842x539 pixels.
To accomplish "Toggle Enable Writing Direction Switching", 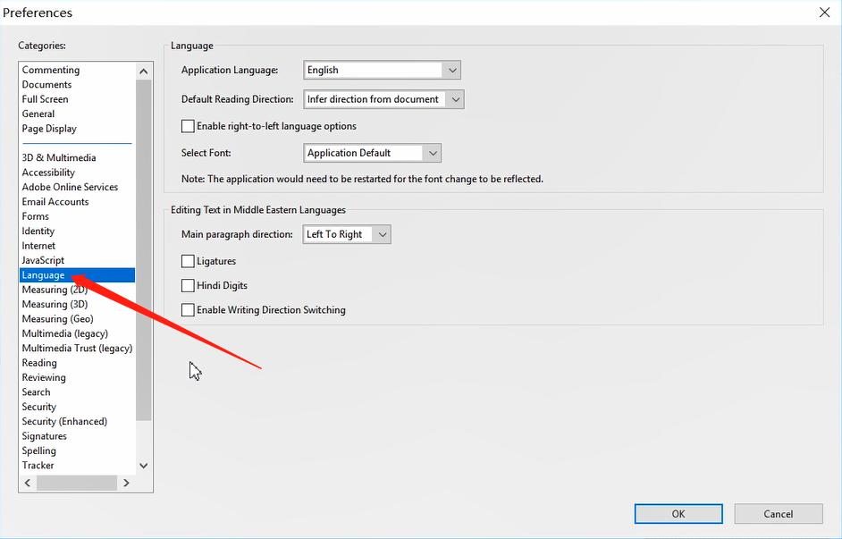I will [x=188, y=310].
